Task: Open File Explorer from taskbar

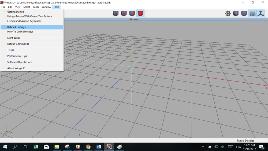Action: point(57,147)
